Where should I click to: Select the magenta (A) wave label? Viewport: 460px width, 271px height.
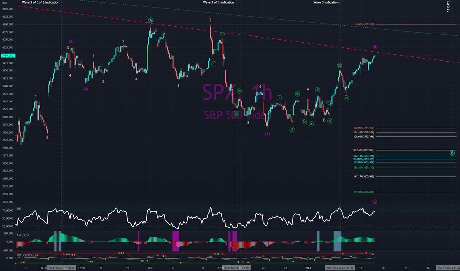(x=267, y=134)
